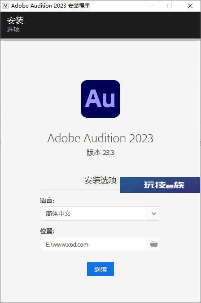This screenshot has width=201, height=303.
Task: Click the 位置: label
Action: tap(47, 231)
